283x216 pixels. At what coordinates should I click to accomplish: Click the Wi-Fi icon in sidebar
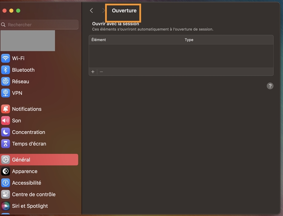(x=6, y=58)
